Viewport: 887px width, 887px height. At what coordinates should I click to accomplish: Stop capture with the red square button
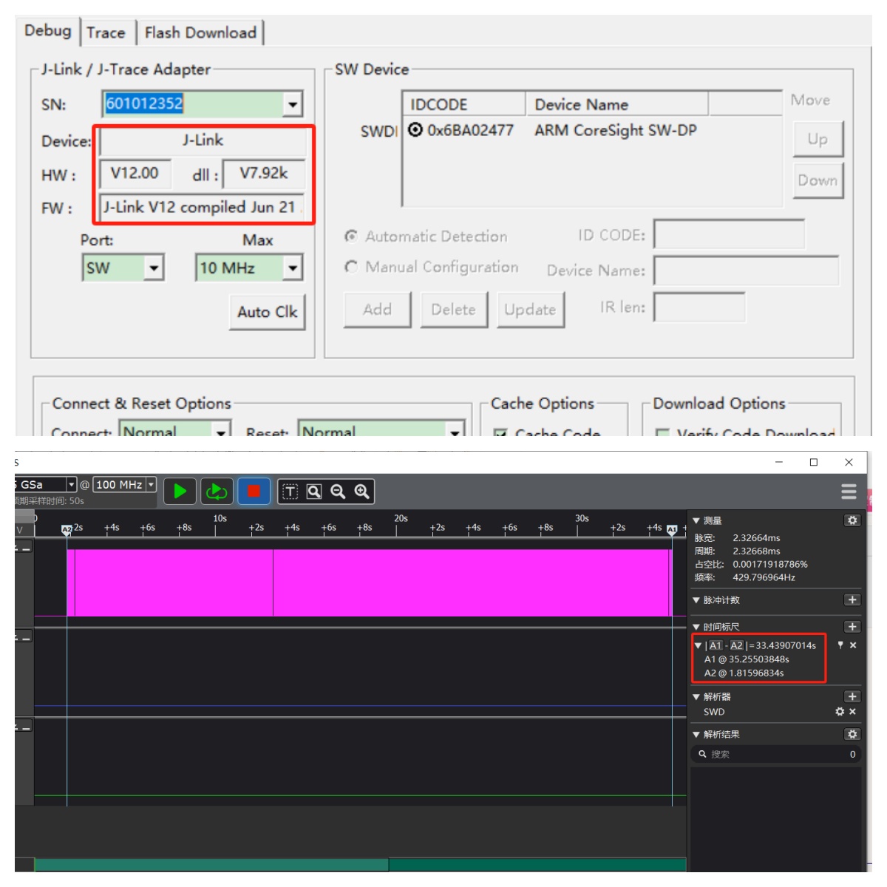254,492
